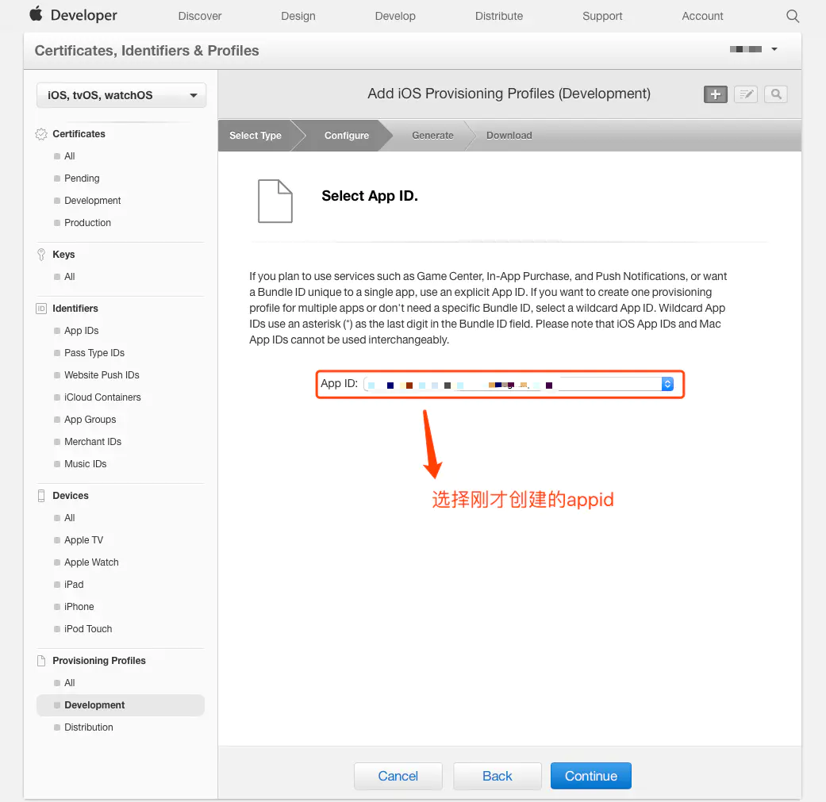Click the Certificates section seal icon
This screenshot has height=802, width=826.
click(41, 134)
